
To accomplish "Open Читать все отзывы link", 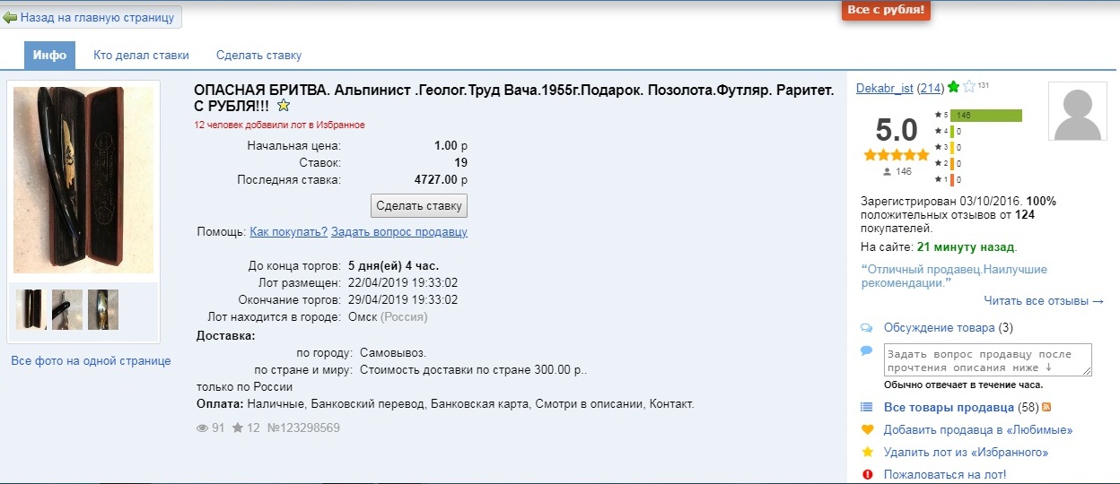I will 1043,301.
